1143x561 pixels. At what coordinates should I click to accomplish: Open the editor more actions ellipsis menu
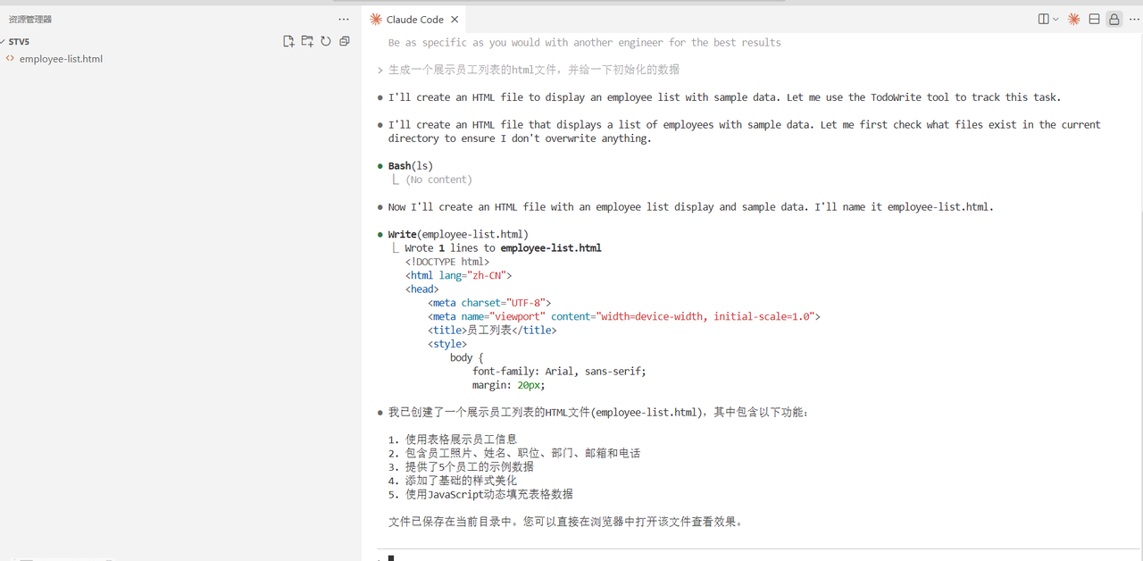tap(1133, 19)
